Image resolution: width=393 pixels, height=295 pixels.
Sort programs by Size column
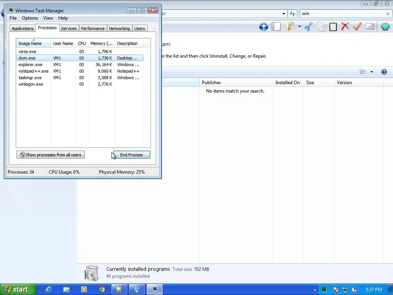pyautogui.click(x=319, y=83)
